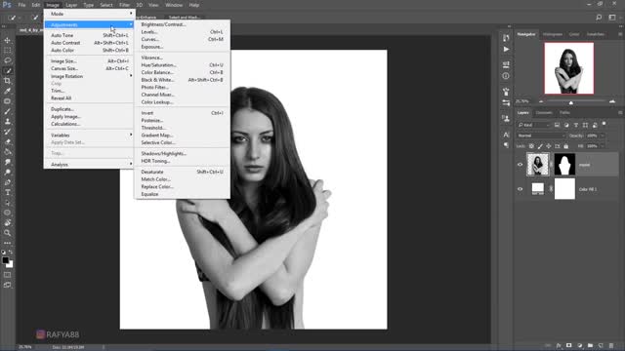Select the Ellipse shape tool
The height and width of the screenshot is (351, 625).
coord(7,213)
